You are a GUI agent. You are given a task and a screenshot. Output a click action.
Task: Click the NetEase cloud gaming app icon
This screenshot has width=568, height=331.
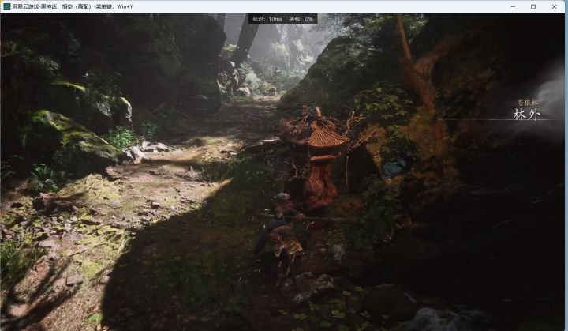tap(6, 6)
